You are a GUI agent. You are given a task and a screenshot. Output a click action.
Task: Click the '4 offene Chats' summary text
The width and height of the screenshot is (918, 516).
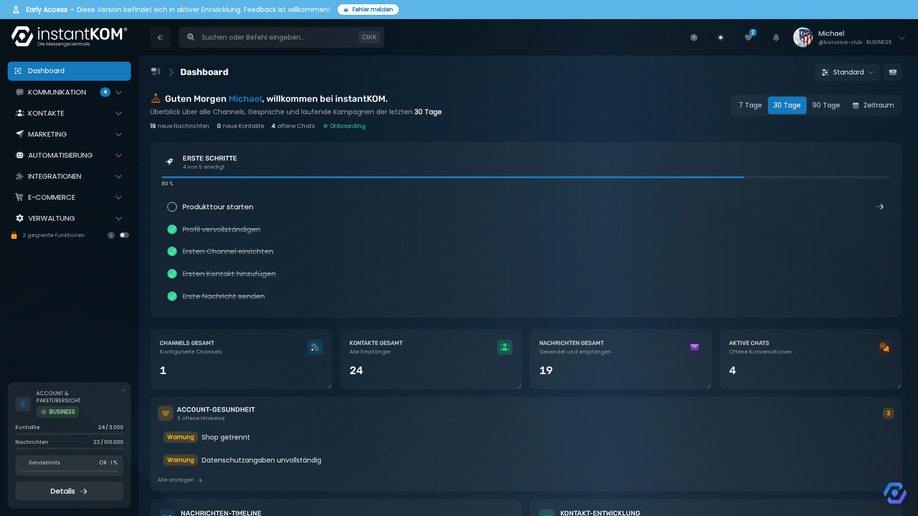click(293, 126)
